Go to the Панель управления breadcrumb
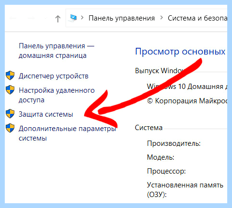Screen dimensions: 232x208 (x=122, y=18)
